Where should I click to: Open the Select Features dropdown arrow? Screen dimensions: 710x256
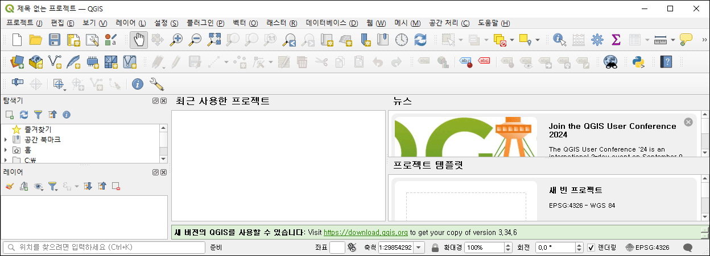click(x=460, y=40)
